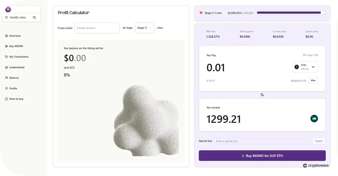Screen dimensions: 338x176
Task: Click the MONO token icon beside 1299.21
Action: click(x=314, y=119)
